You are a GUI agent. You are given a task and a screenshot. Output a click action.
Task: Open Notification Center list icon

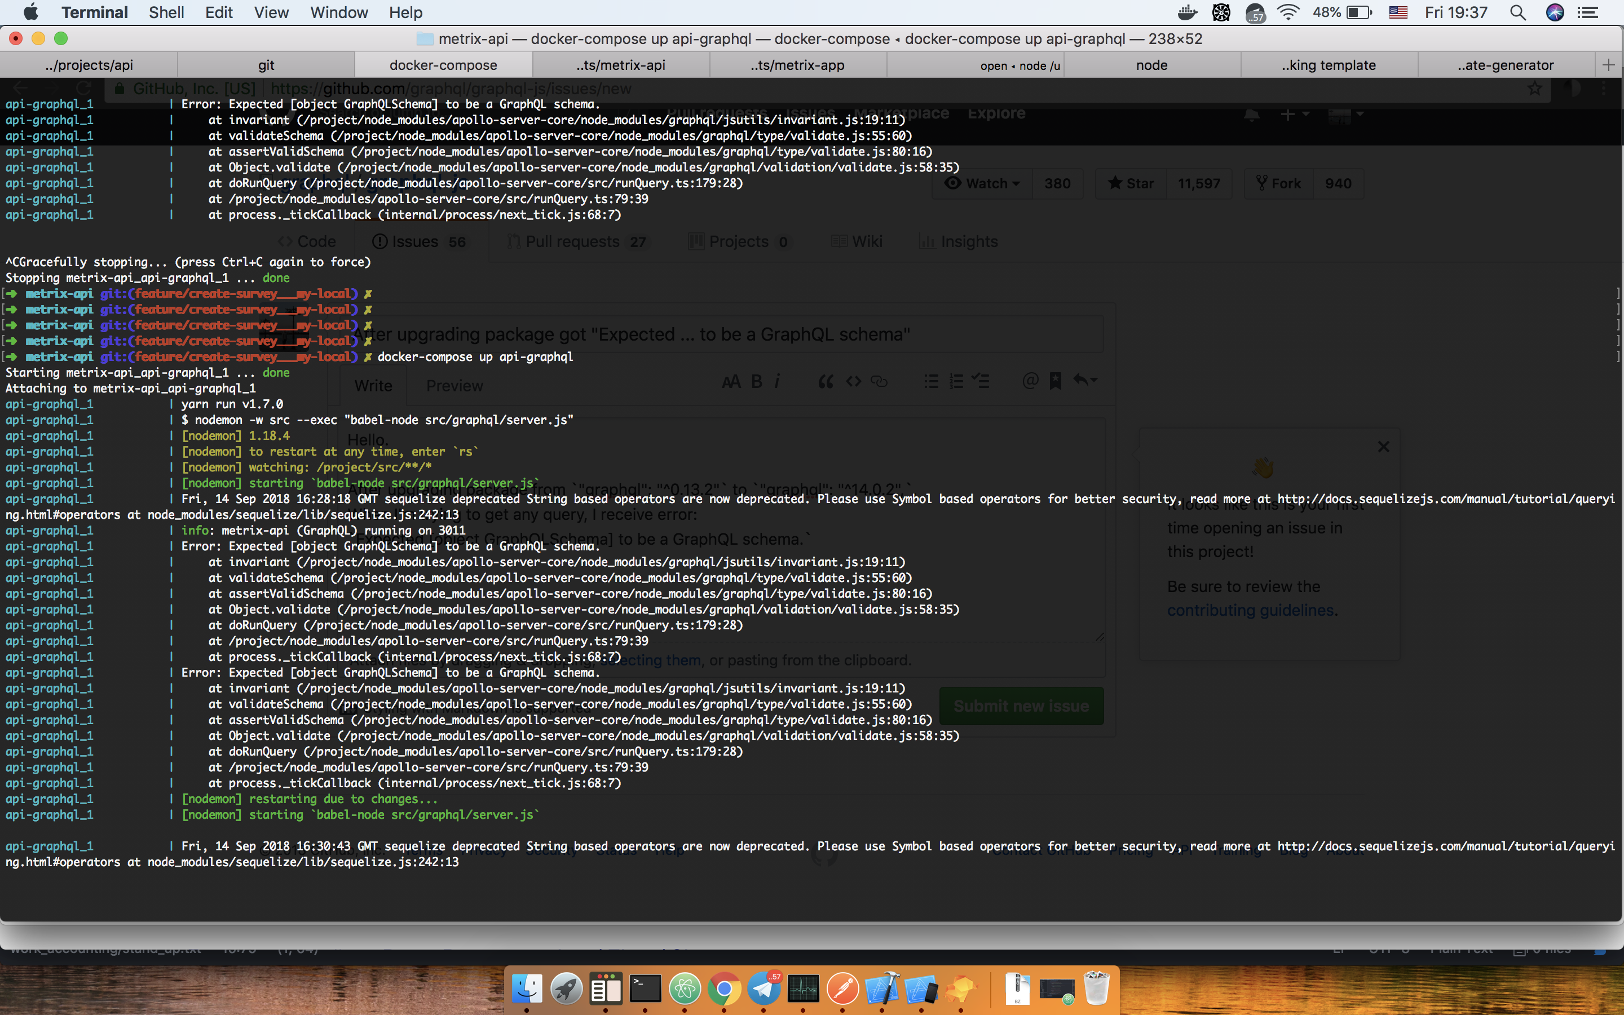pyautogui.click(x=1588, y=12)
